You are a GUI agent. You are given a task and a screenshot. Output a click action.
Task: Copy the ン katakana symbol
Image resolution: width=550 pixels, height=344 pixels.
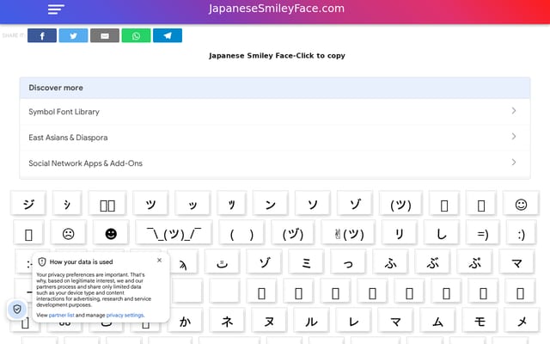coord(271,204)
